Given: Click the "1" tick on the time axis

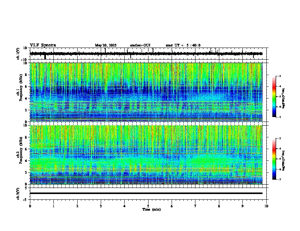Looking at the screenshot, I should [53, 206].
